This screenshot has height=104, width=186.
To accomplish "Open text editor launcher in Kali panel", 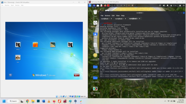I will coord(102,5).
